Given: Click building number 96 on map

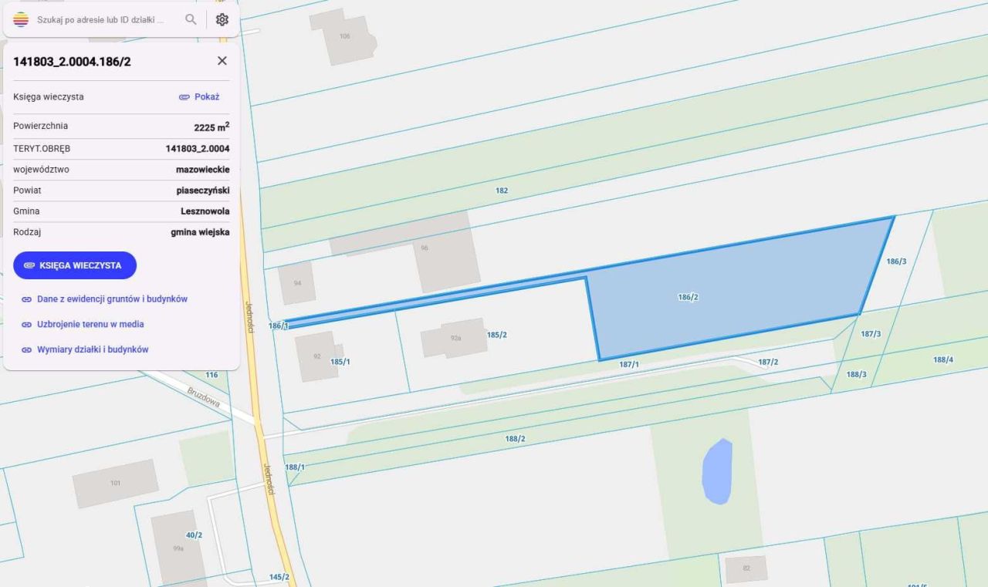Looking at the screenshot, I should pyautogui.click(x=425, y=248).
